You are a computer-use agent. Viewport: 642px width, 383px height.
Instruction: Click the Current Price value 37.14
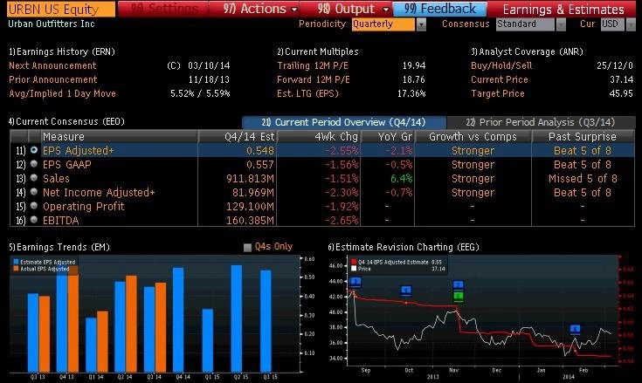[621, 79]
